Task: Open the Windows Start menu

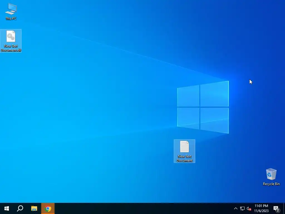Action: point(7,208)
